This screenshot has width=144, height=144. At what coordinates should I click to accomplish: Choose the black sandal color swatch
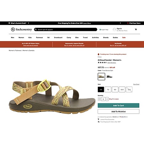[109, 76]
